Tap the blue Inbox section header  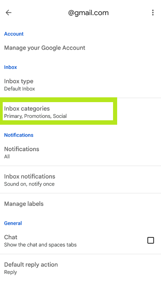coord(10,67)
